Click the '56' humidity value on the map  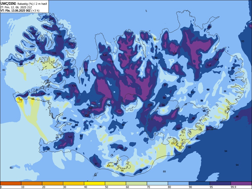(122, 171)
